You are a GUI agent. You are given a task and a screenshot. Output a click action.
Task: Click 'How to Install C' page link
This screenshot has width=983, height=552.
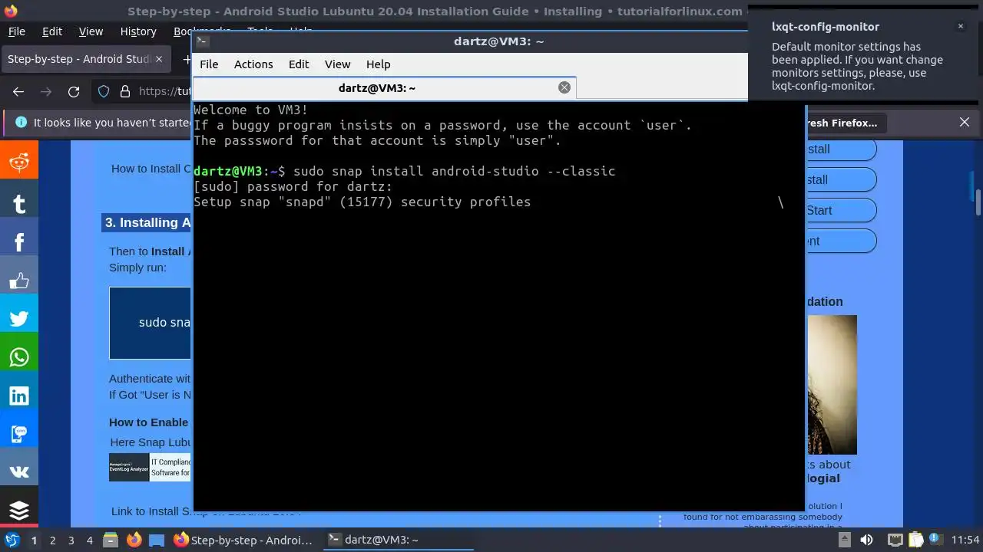(x=151, y=169)
